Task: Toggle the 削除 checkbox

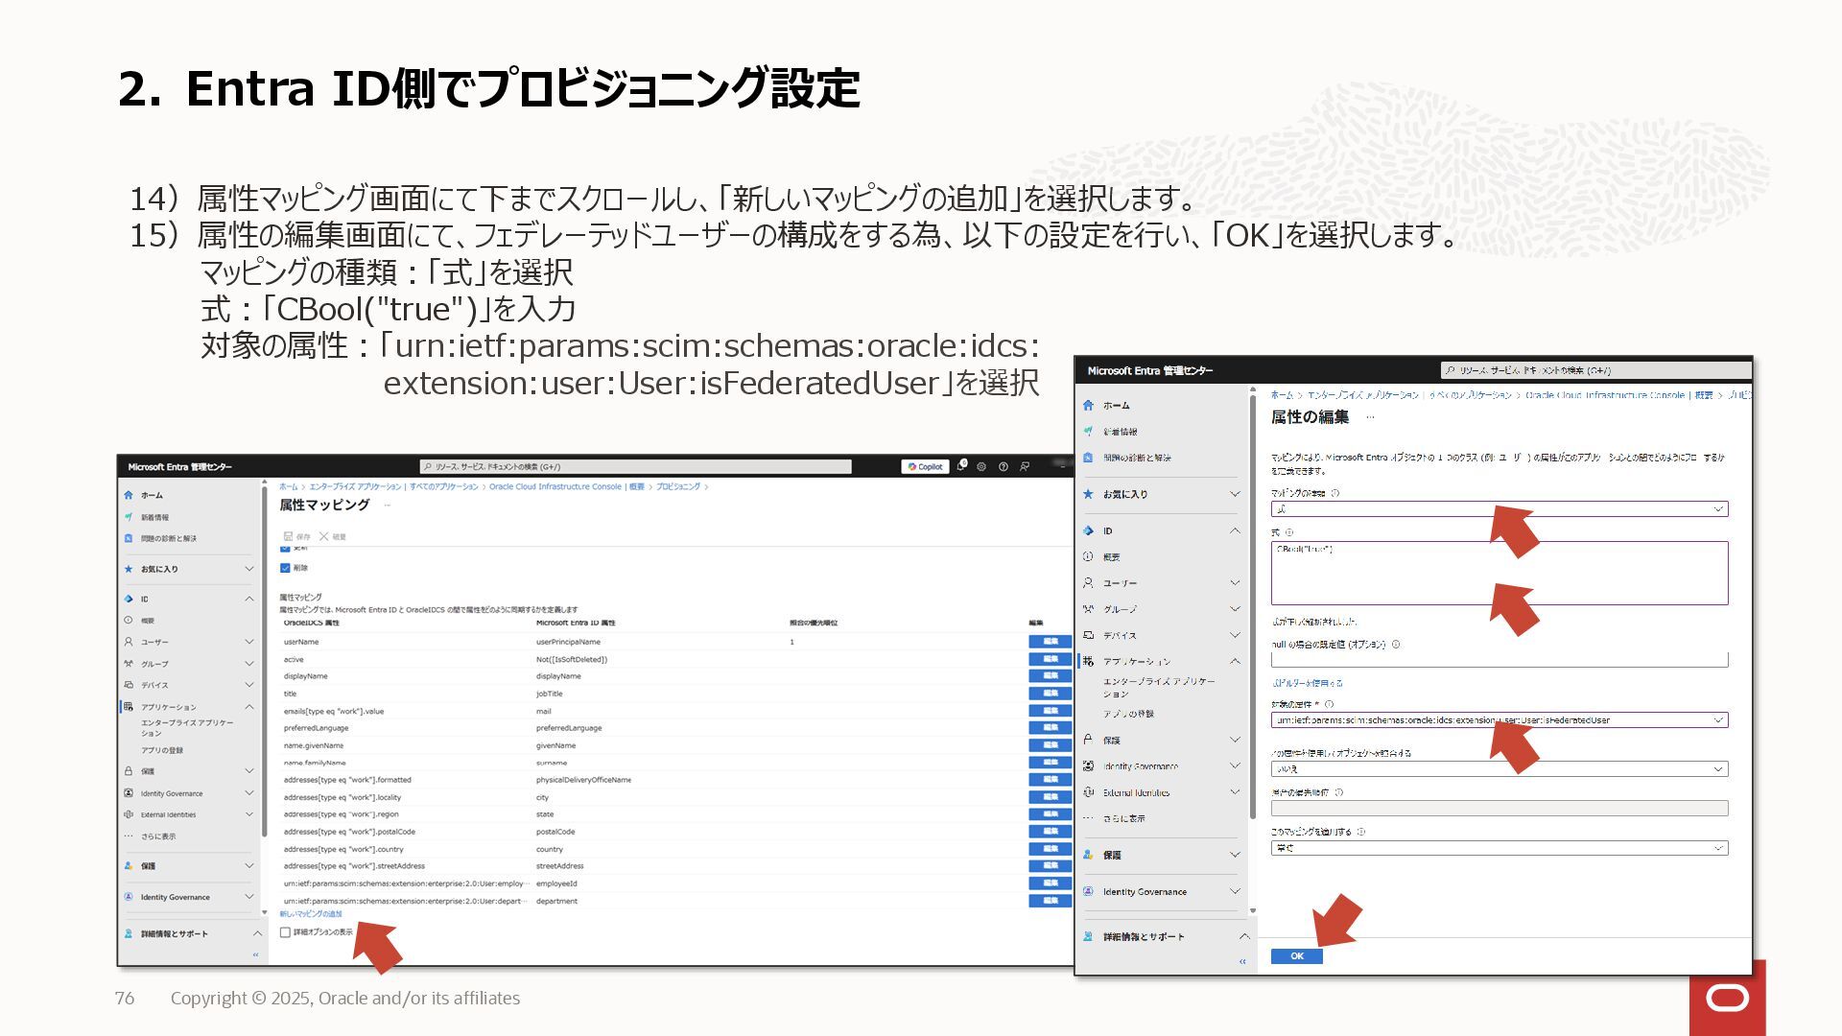Action: pos(285,568)
